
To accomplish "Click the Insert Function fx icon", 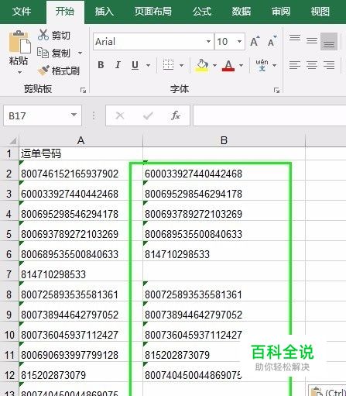I will coord(176,115).
